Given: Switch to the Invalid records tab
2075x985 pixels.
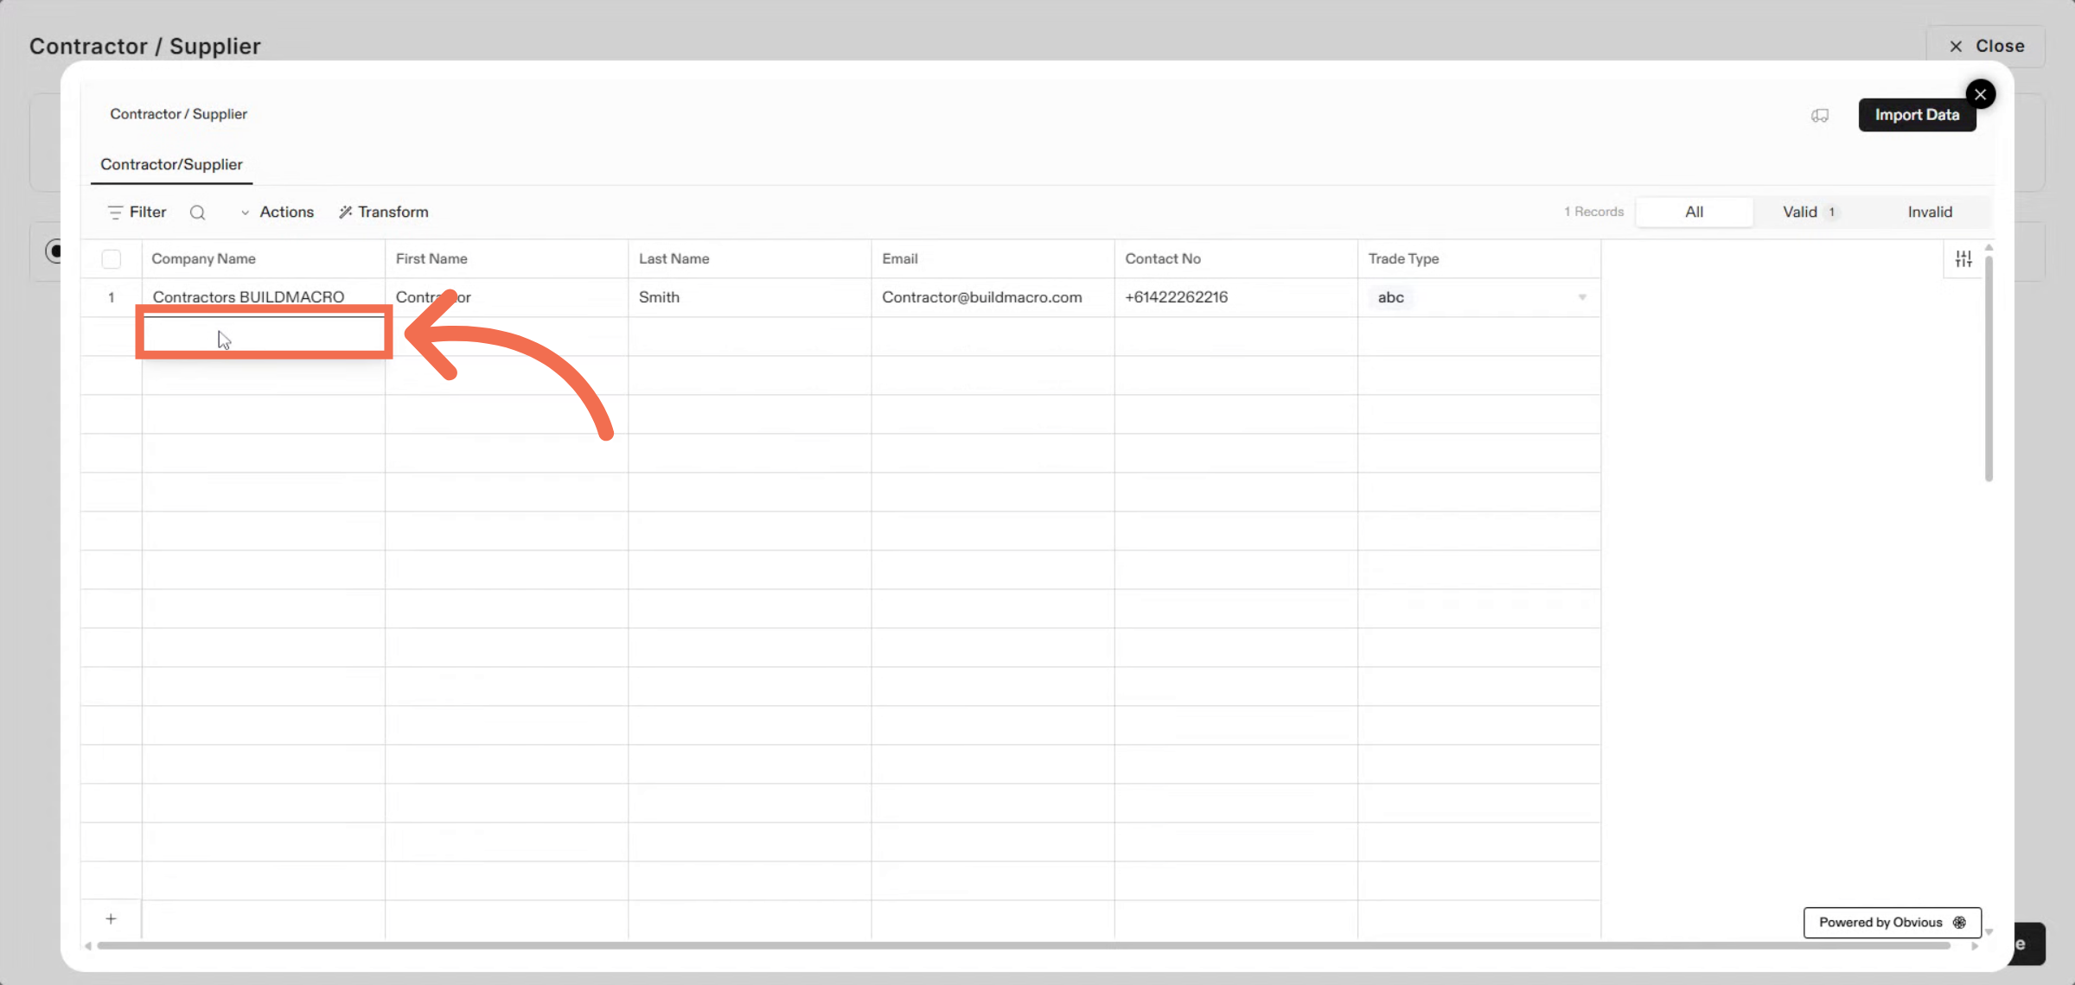Looking at the screenshot, I should click(1930, 213).
